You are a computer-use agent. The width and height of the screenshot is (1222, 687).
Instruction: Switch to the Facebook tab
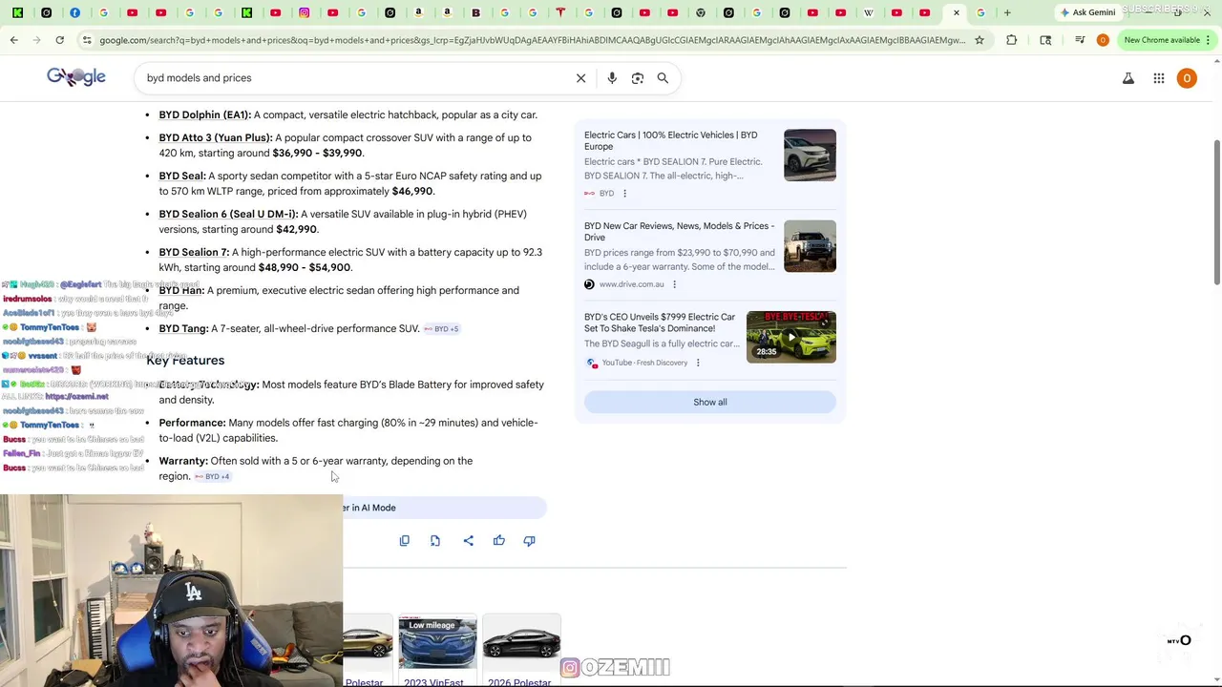point(74,12)
